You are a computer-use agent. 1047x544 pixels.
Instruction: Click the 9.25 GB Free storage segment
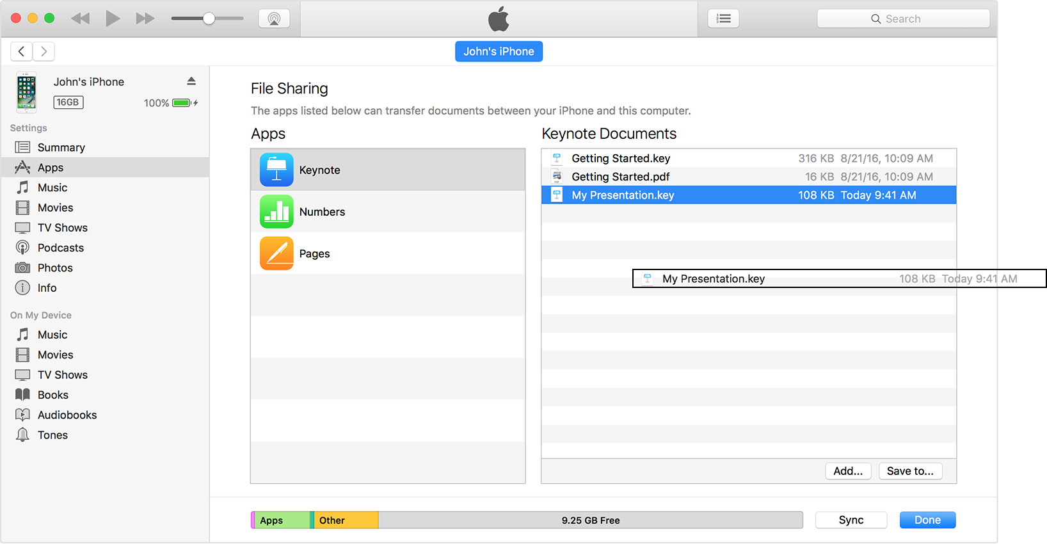(591, 520)
